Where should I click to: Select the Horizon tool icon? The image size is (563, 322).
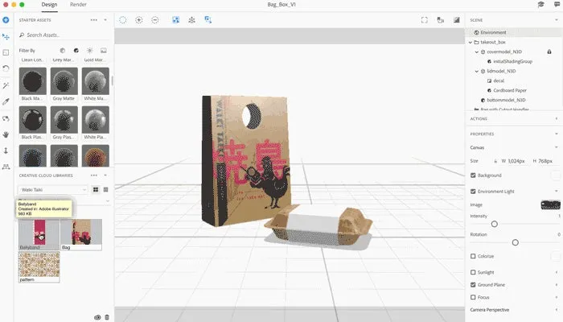click(6, 167)
